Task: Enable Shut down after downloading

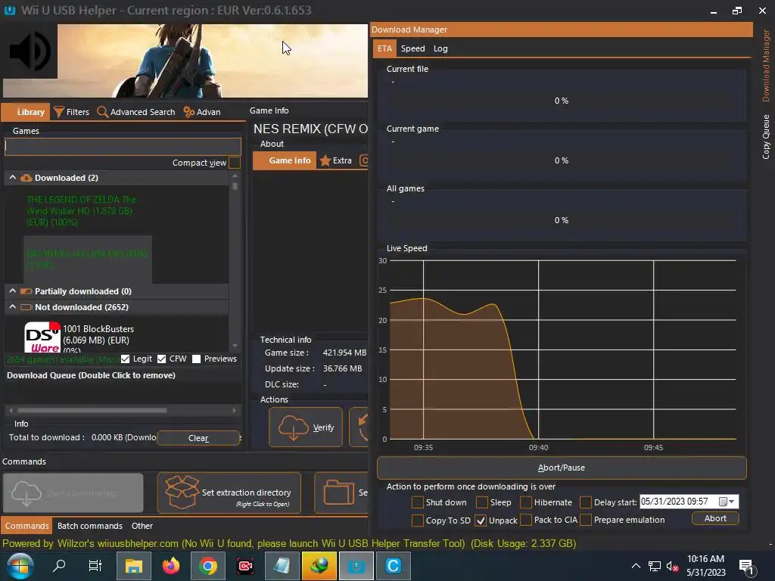Action: (x=418, y=502)
